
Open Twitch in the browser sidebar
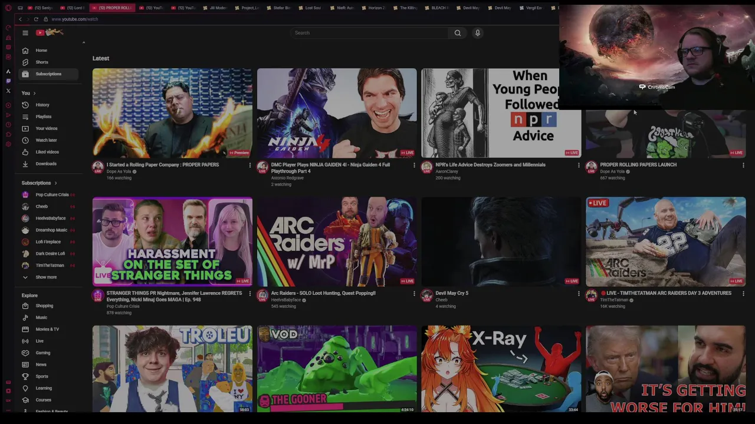click(x=8, y=81)
